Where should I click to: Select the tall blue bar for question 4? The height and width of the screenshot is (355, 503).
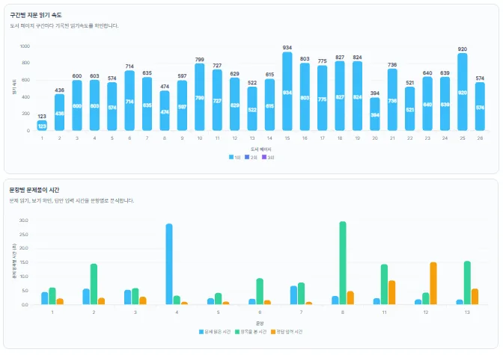point(169,264)
